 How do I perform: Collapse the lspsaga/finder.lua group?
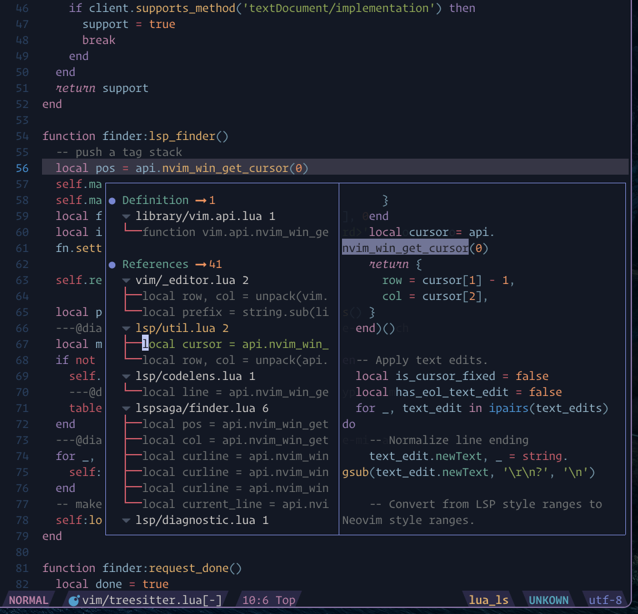coord(127,409)
